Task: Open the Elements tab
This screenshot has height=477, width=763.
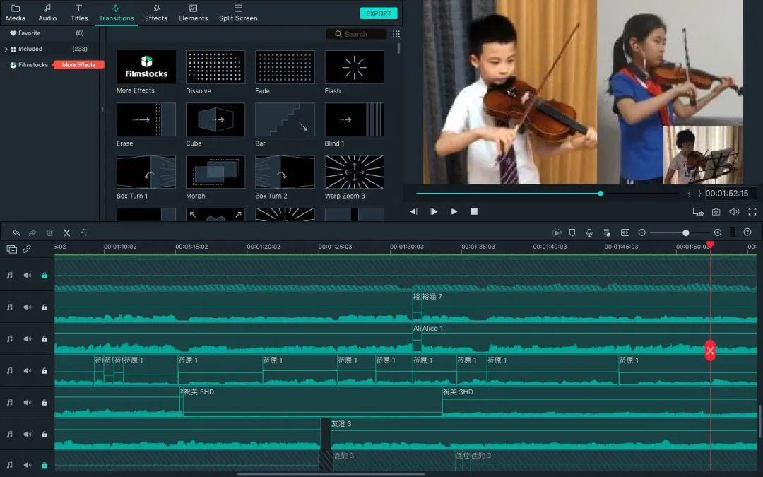Action: click(193, 13)
